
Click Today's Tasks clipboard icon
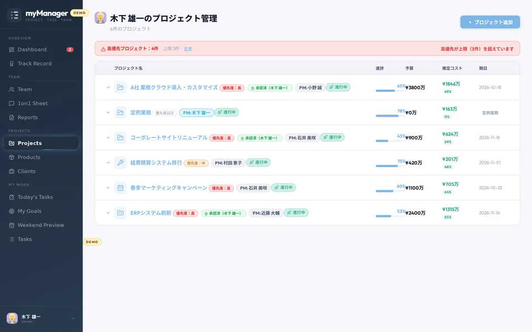pos(12,197)
